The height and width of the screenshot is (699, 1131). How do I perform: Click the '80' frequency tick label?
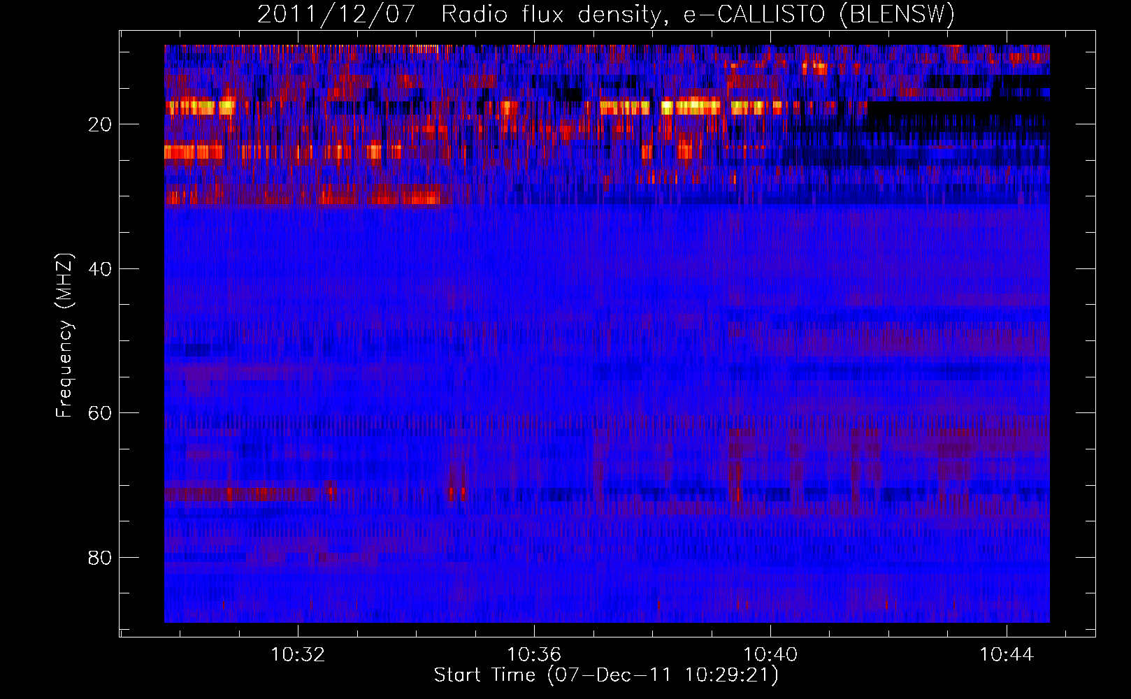(x=100, y=558)
